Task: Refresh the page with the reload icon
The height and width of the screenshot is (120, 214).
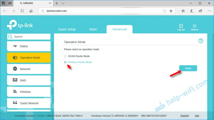Action: click(x=22, y=11)
